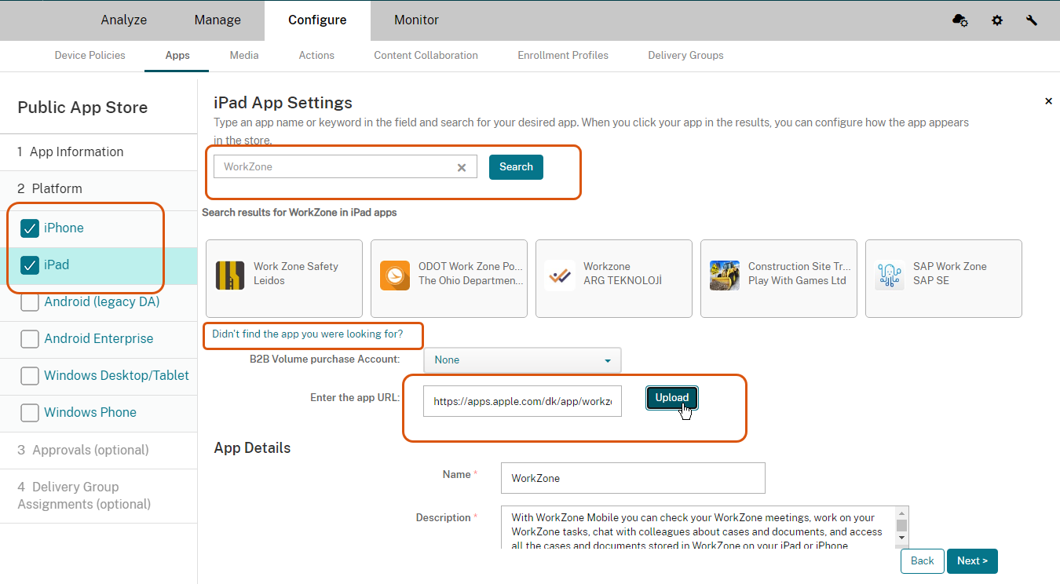1060x584 pixels.
Task: Open the iPhone platform settings link
Action: pyautogui.click(x=64, y=228)
